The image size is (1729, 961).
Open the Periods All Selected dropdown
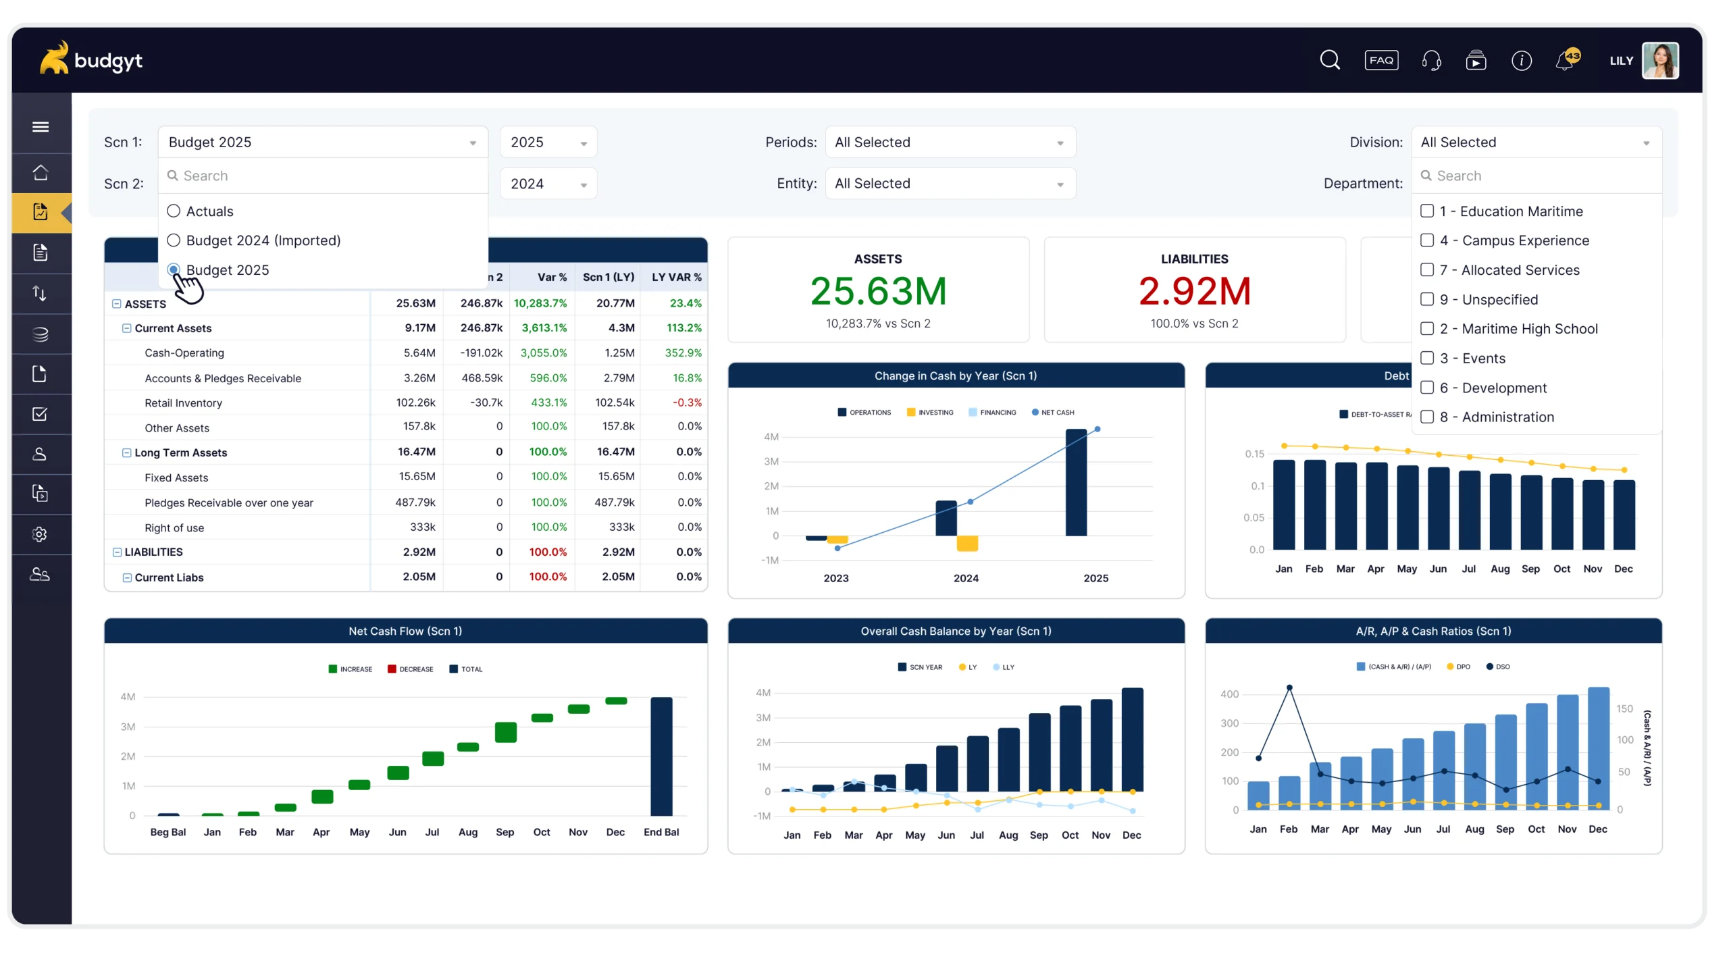coord(950,142)
